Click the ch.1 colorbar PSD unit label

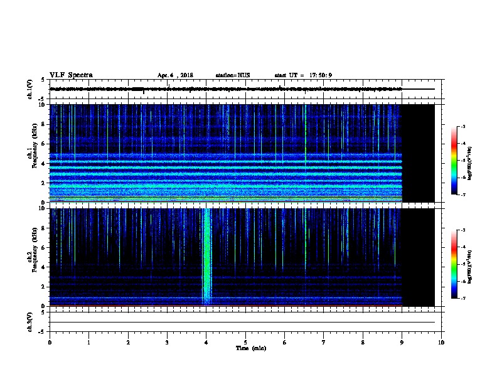click(x=470, y=163)
